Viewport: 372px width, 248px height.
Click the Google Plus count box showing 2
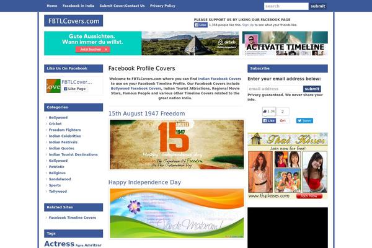point(283,112)
